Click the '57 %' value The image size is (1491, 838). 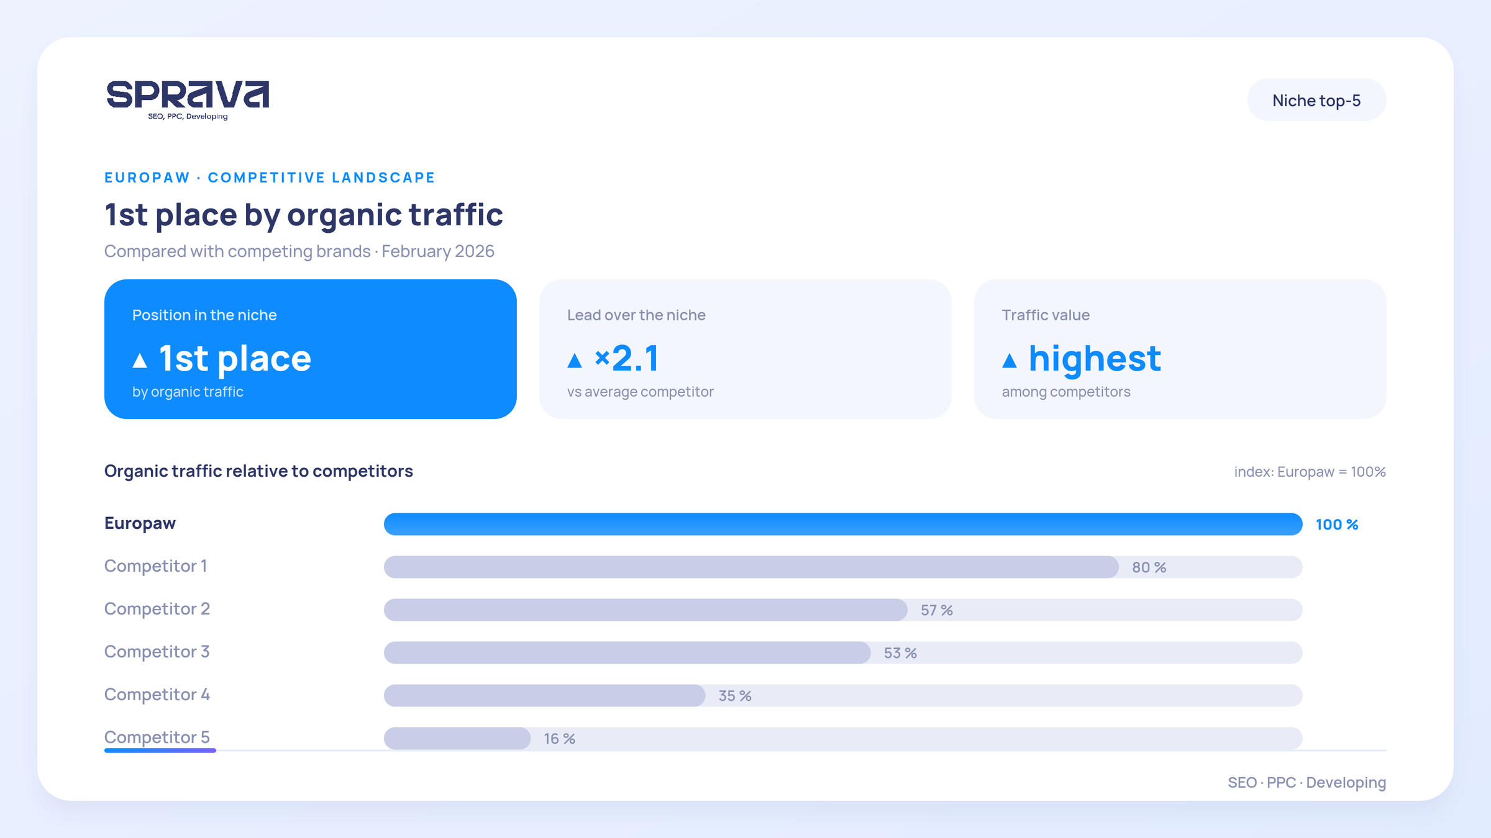[x=937, y=610]
